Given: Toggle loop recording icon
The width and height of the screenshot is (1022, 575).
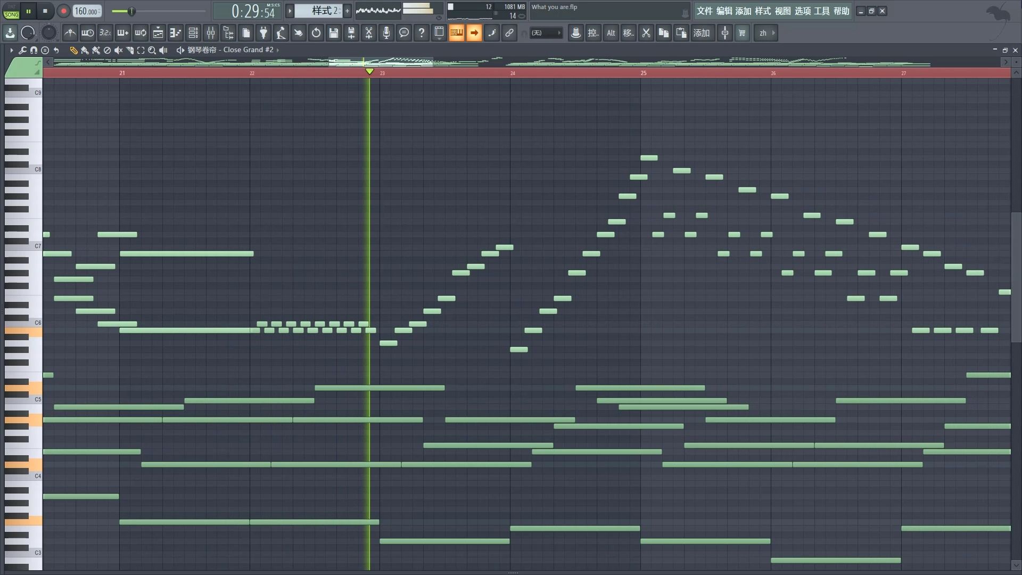Looking at the screenshot, I should [140, 33].
